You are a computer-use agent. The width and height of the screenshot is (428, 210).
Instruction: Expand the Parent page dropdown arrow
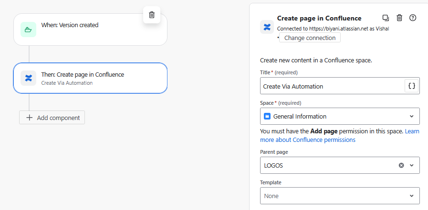412,165
